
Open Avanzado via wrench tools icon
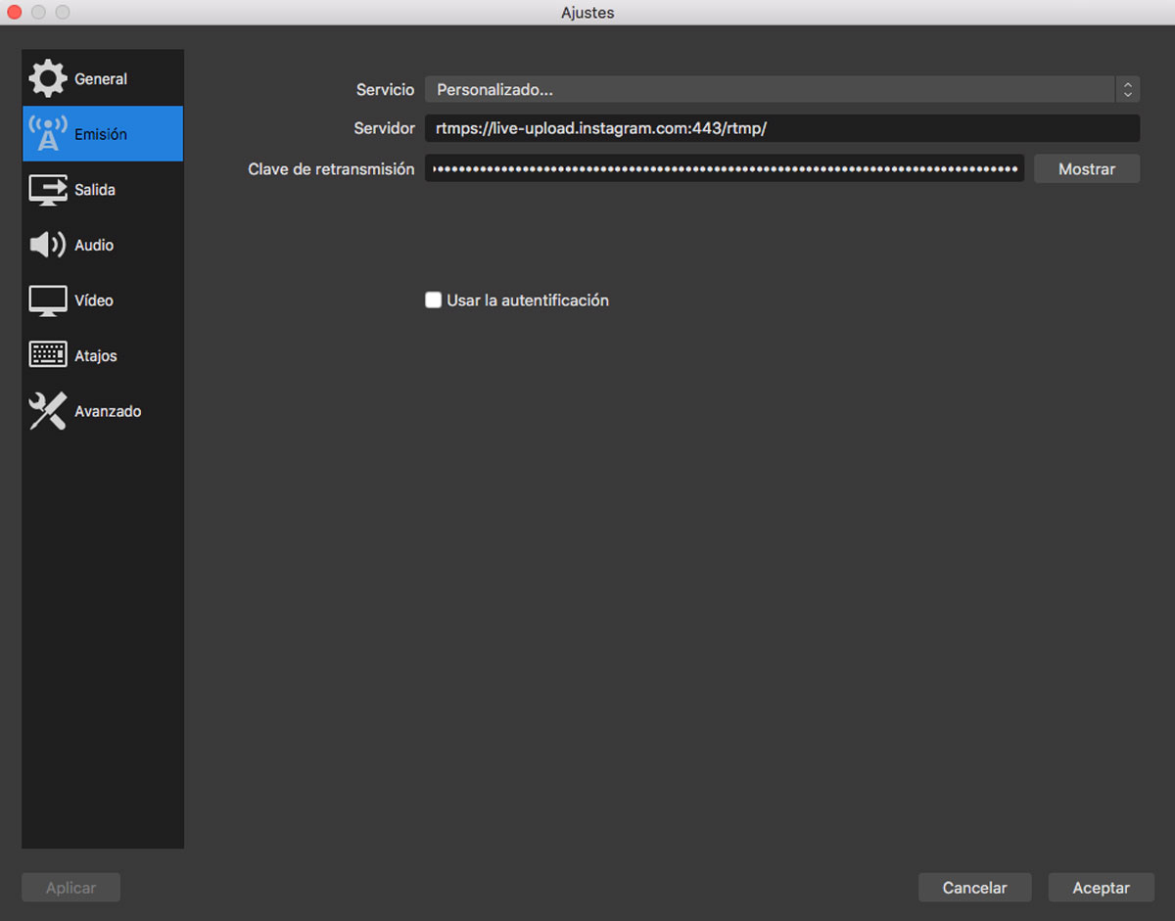[48, 411]
